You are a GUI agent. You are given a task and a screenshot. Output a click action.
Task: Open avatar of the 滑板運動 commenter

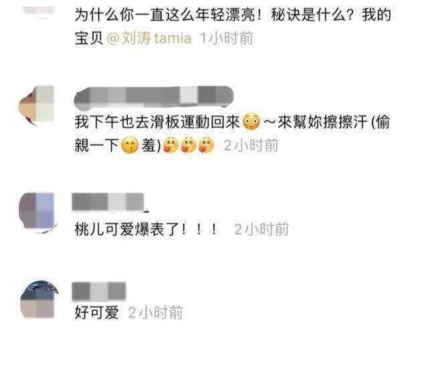[36, 106]
